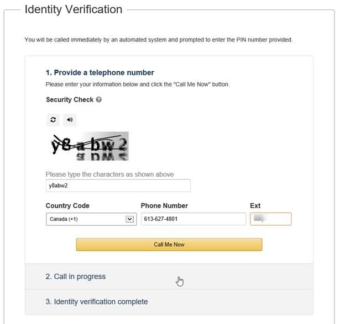Image resolution: width=345 pixels, height=324 pixels.
Task: Focus the captcha characters text field
Action: (x=118, y=185)
